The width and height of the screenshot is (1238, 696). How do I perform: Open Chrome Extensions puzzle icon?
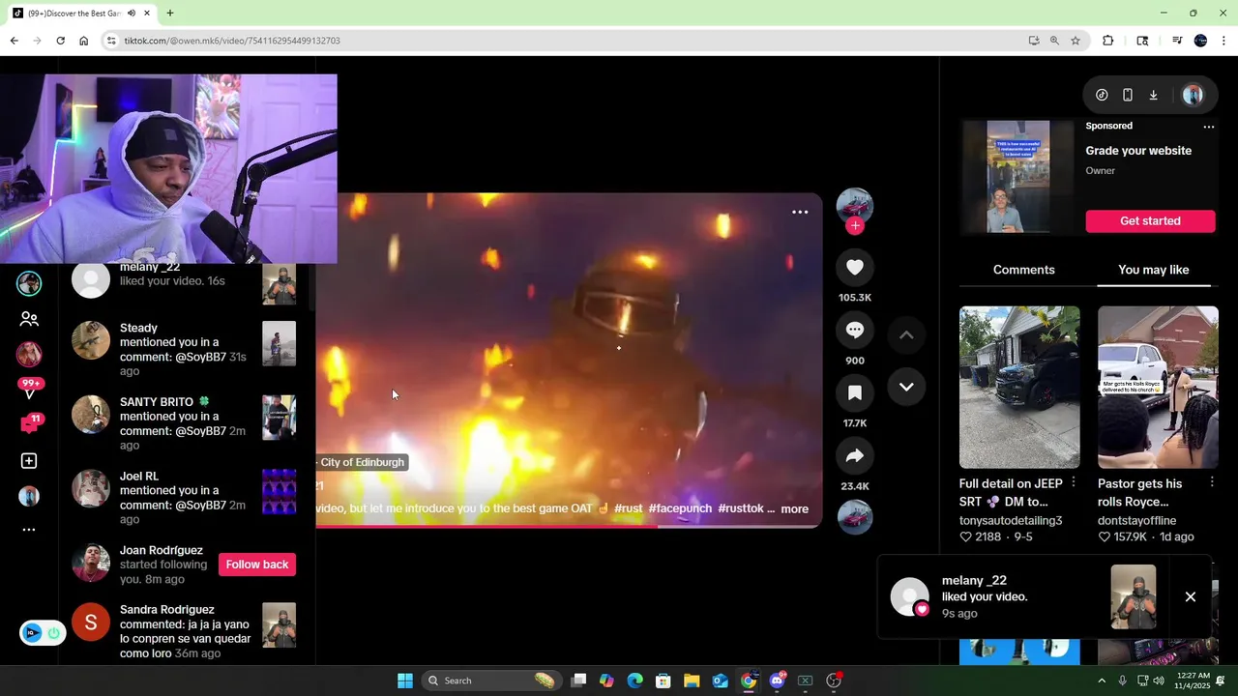pos(1108,41)
